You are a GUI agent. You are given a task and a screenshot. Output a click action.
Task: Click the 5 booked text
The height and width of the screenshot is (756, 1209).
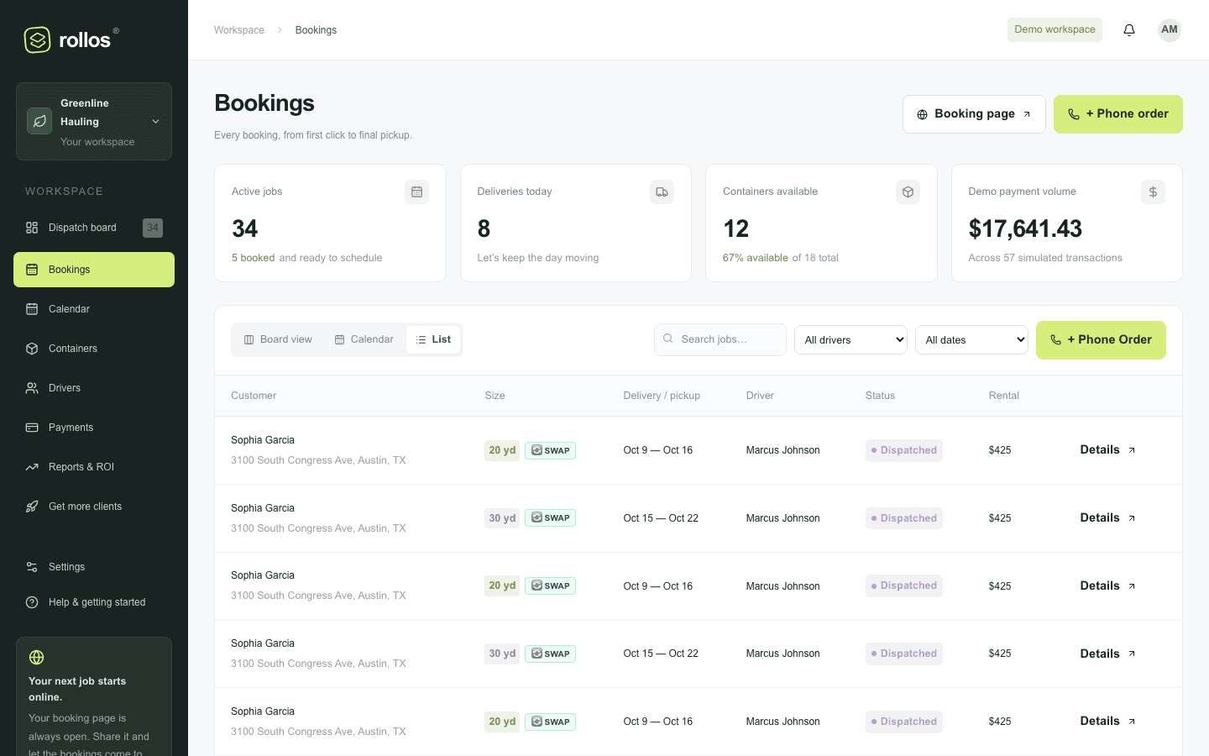coord(254,258)
